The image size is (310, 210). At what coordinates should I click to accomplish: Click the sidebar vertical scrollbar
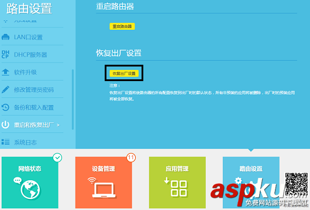point(73,99)
